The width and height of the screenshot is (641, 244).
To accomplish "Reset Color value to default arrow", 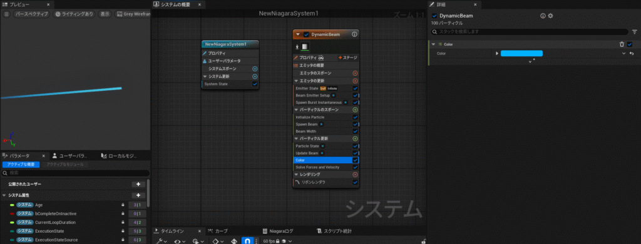I will 632,54.
